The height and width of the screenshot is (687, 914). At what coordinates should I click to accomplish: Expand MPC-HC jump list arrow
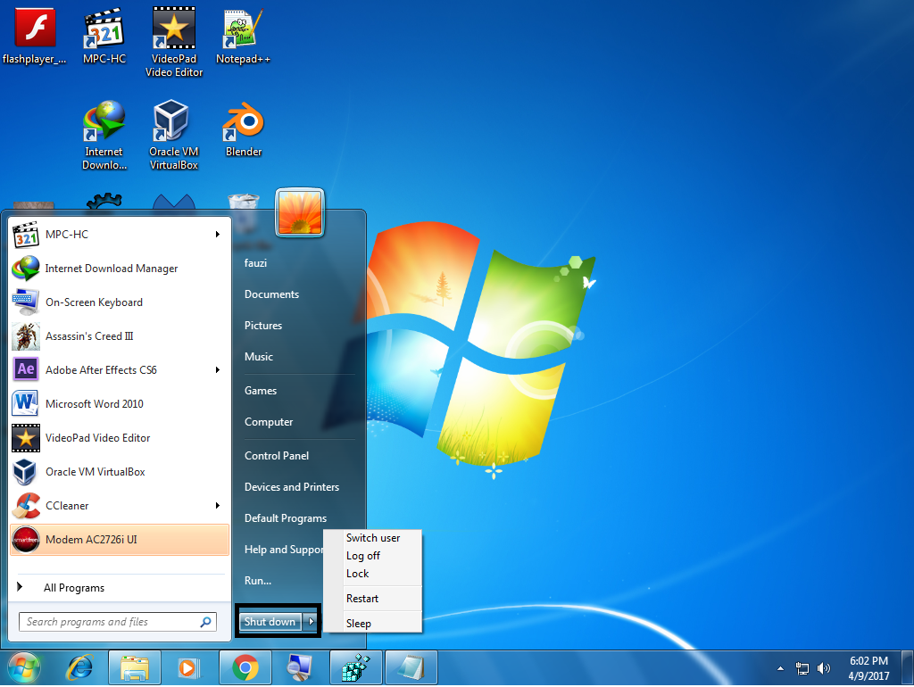(218, 235)
